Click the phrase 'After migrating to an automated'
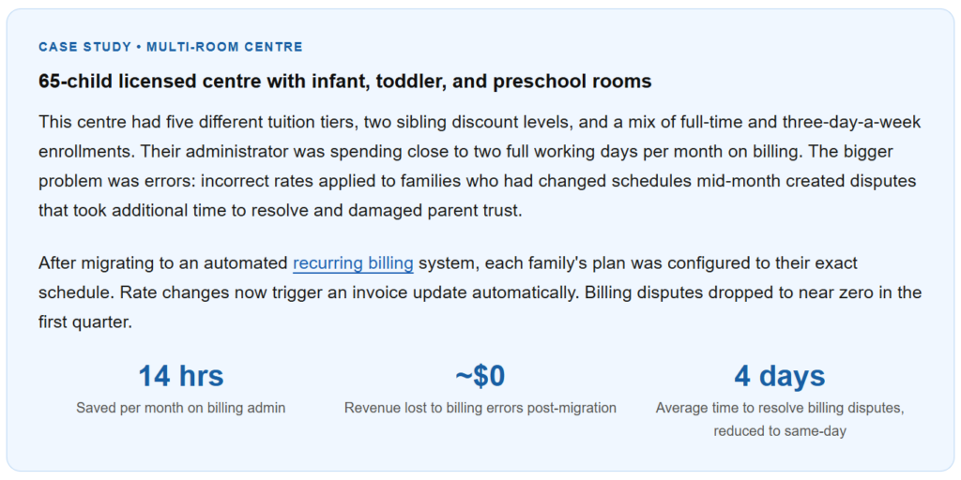 click(163, 263)
